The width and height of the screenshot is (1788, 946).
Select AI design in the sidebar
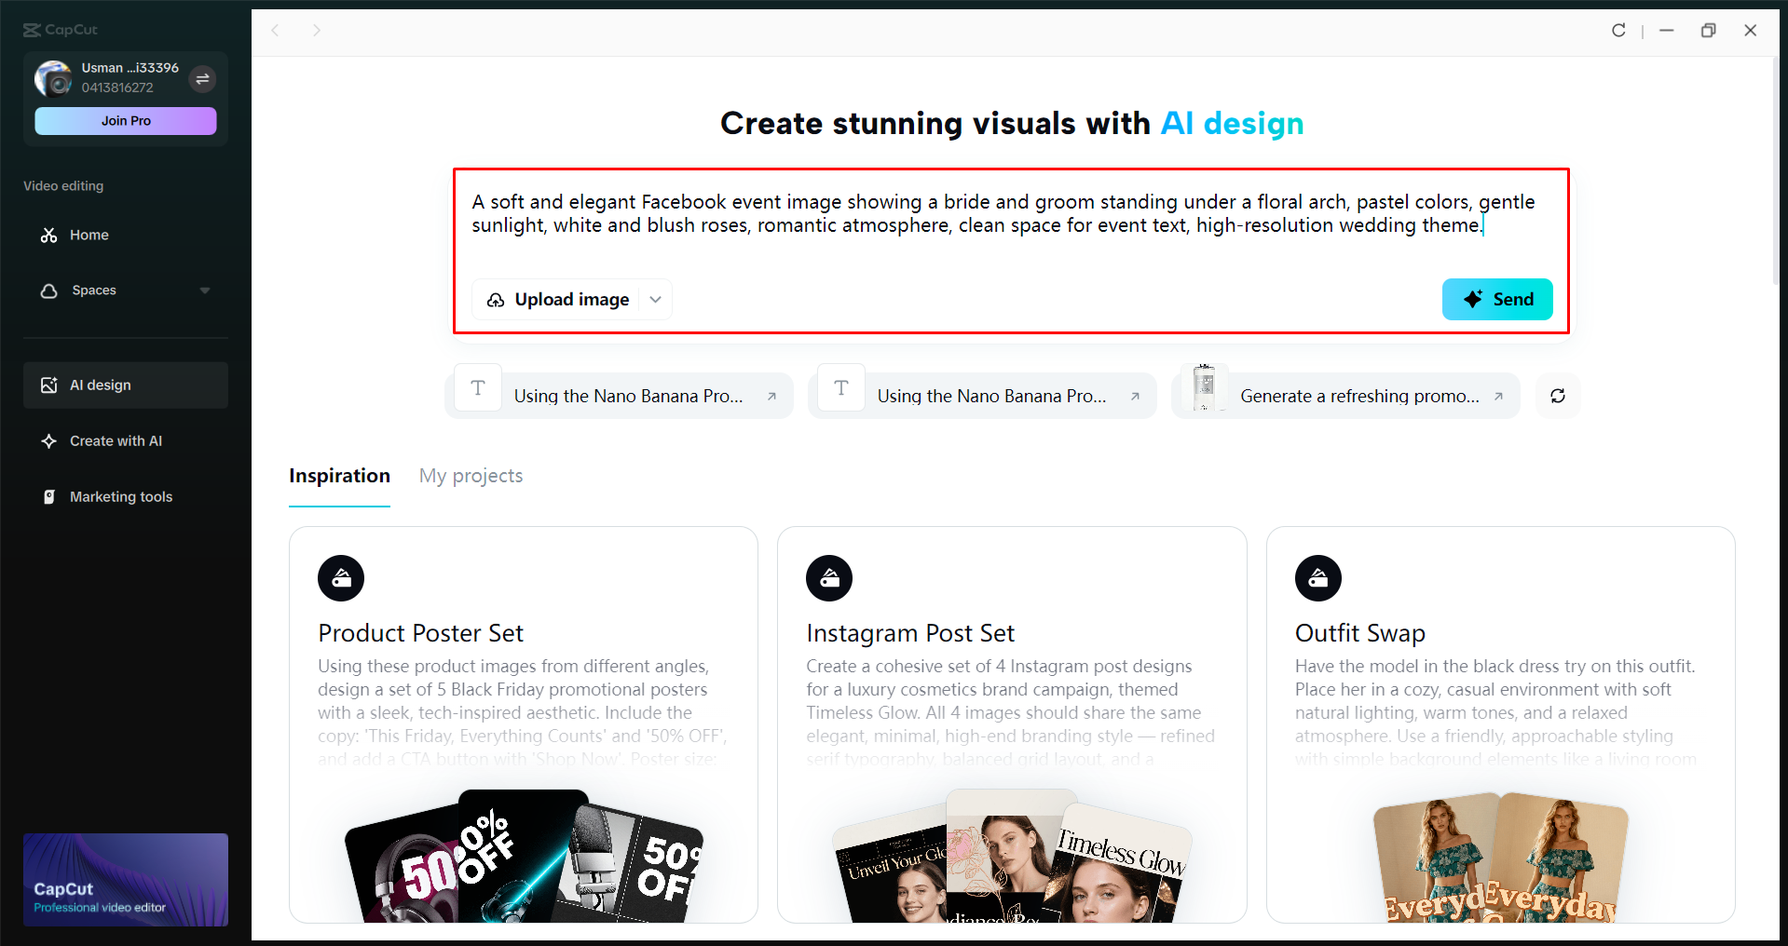pos(100,385)
